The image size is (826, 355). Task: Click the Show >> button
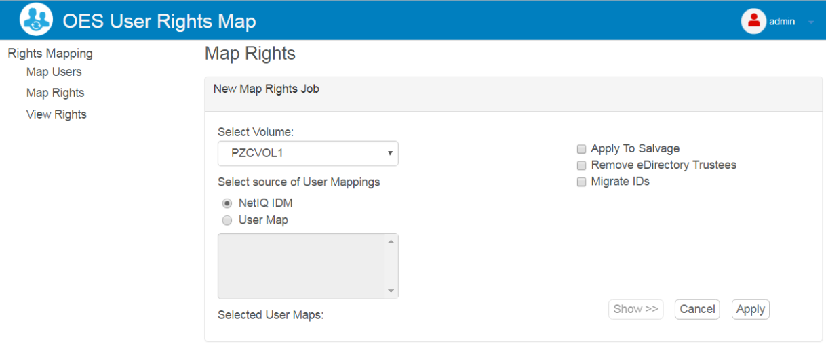coord(635,309)
